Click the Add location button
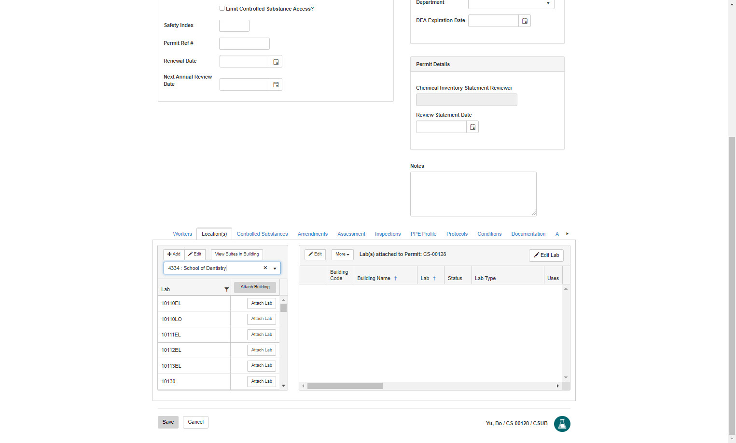 pos(174,255)
